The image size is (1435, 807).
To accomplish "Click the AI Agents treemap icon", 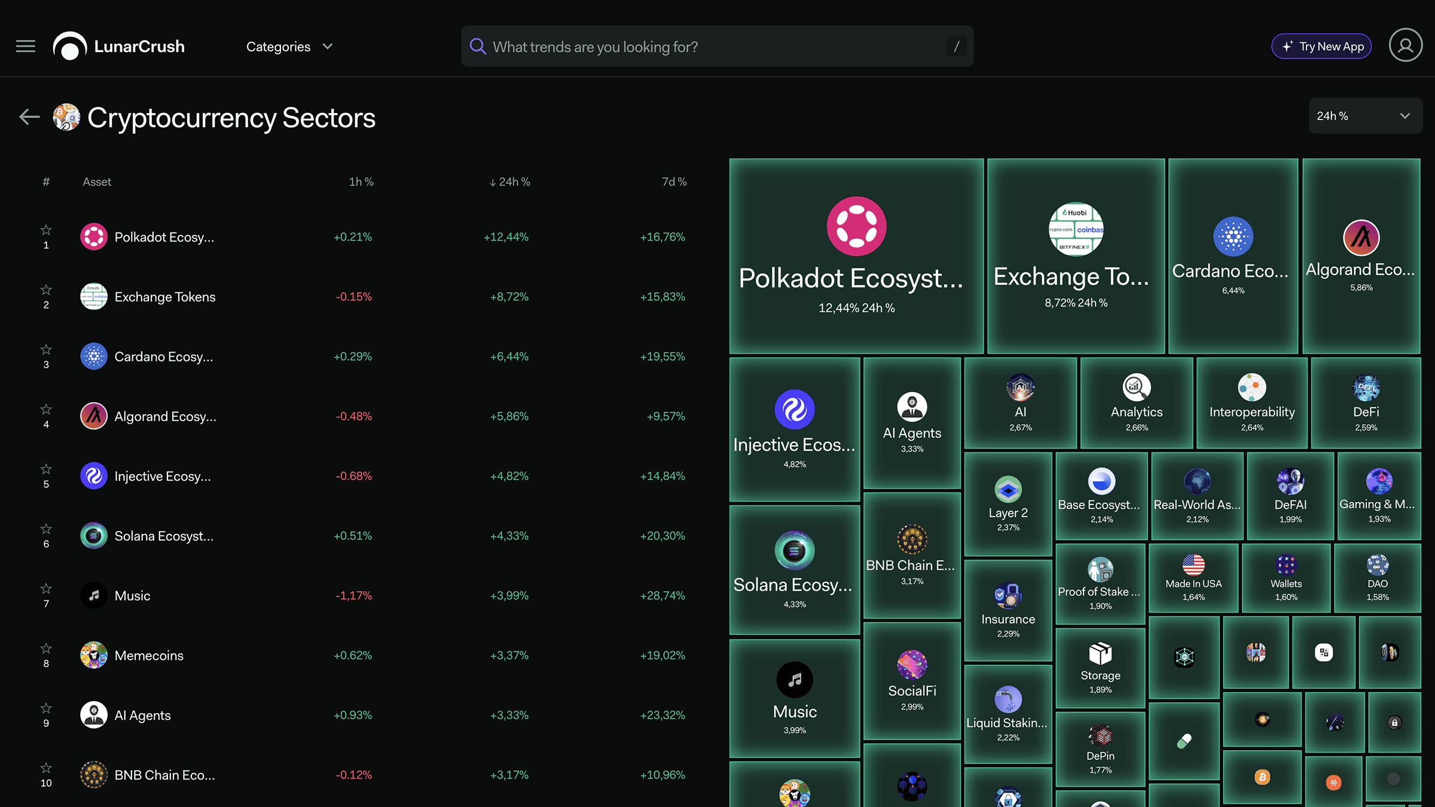I will (x=912, y=407).
